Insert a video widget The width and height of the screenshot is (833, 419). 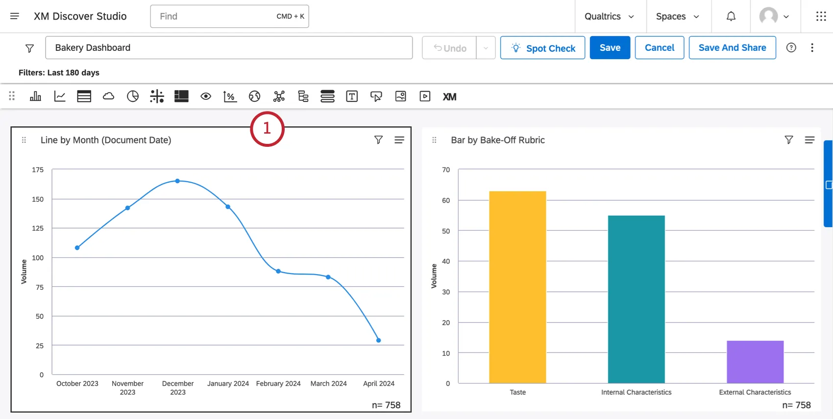tap(425, 96)
